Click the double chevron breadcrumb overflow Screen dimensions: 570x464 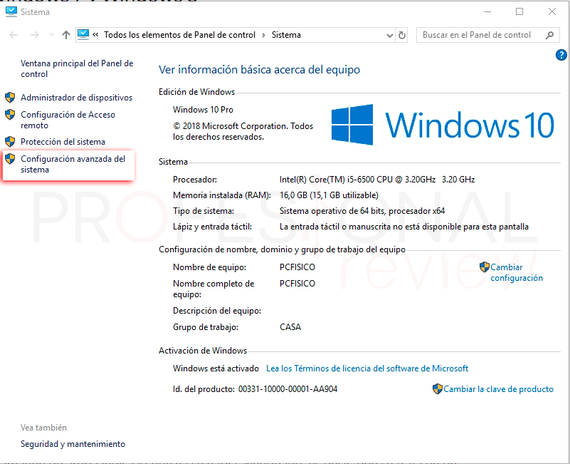[x=95, y=35]
